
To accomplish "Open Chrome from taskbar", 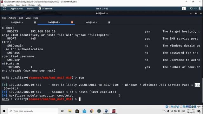I will click(x=92, y=111).
